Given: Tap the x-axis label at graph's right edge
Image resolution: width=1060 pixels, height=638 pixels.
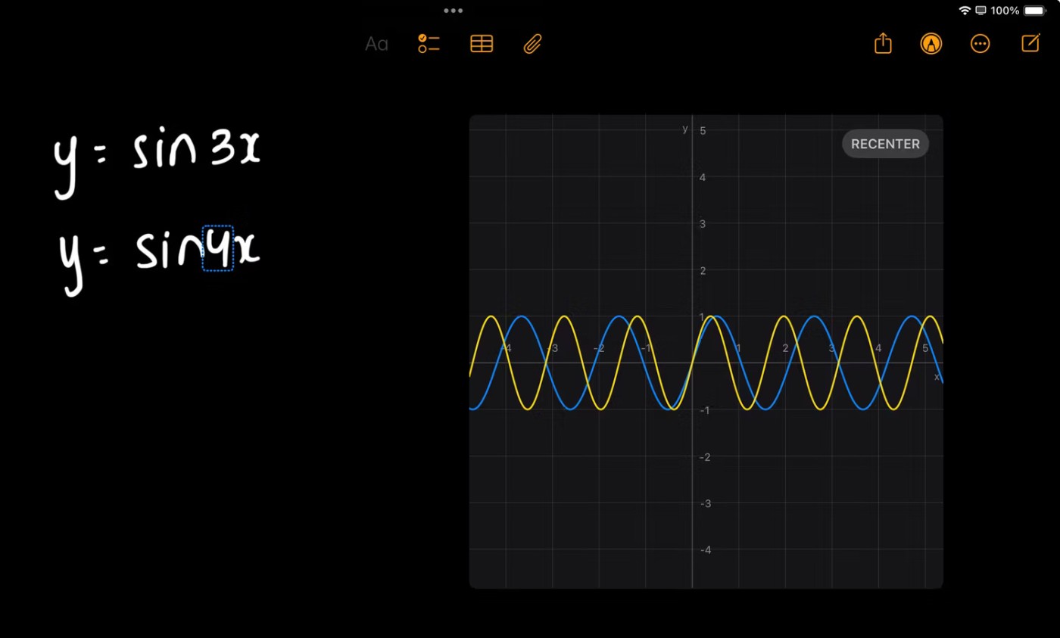Looking at the screenshot, I should click(x=937, y=377).
